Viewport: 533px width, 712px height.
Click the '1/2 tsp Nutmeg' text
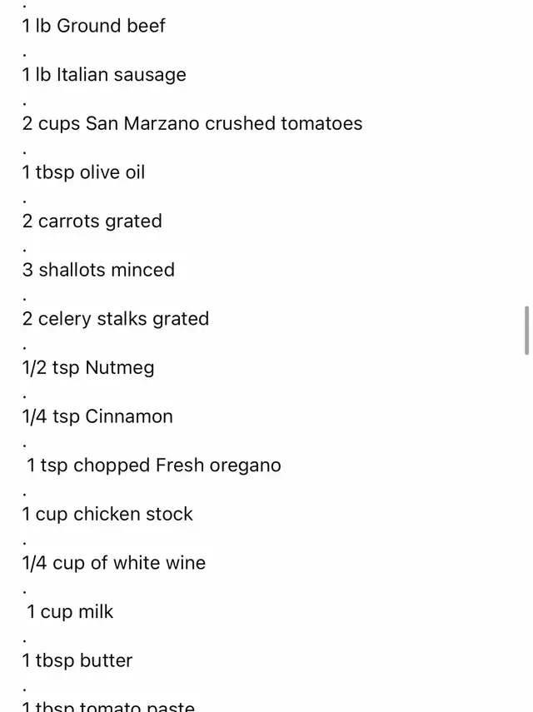(88, 368)
